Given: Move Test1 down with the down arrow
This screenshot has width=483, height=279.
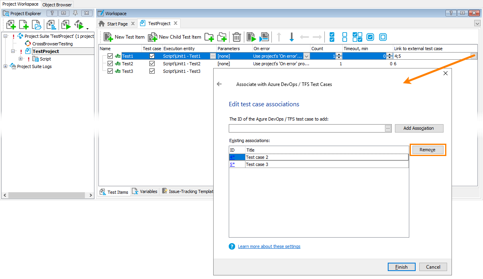Looking at the screenshot, I should [x=292, y=37].
